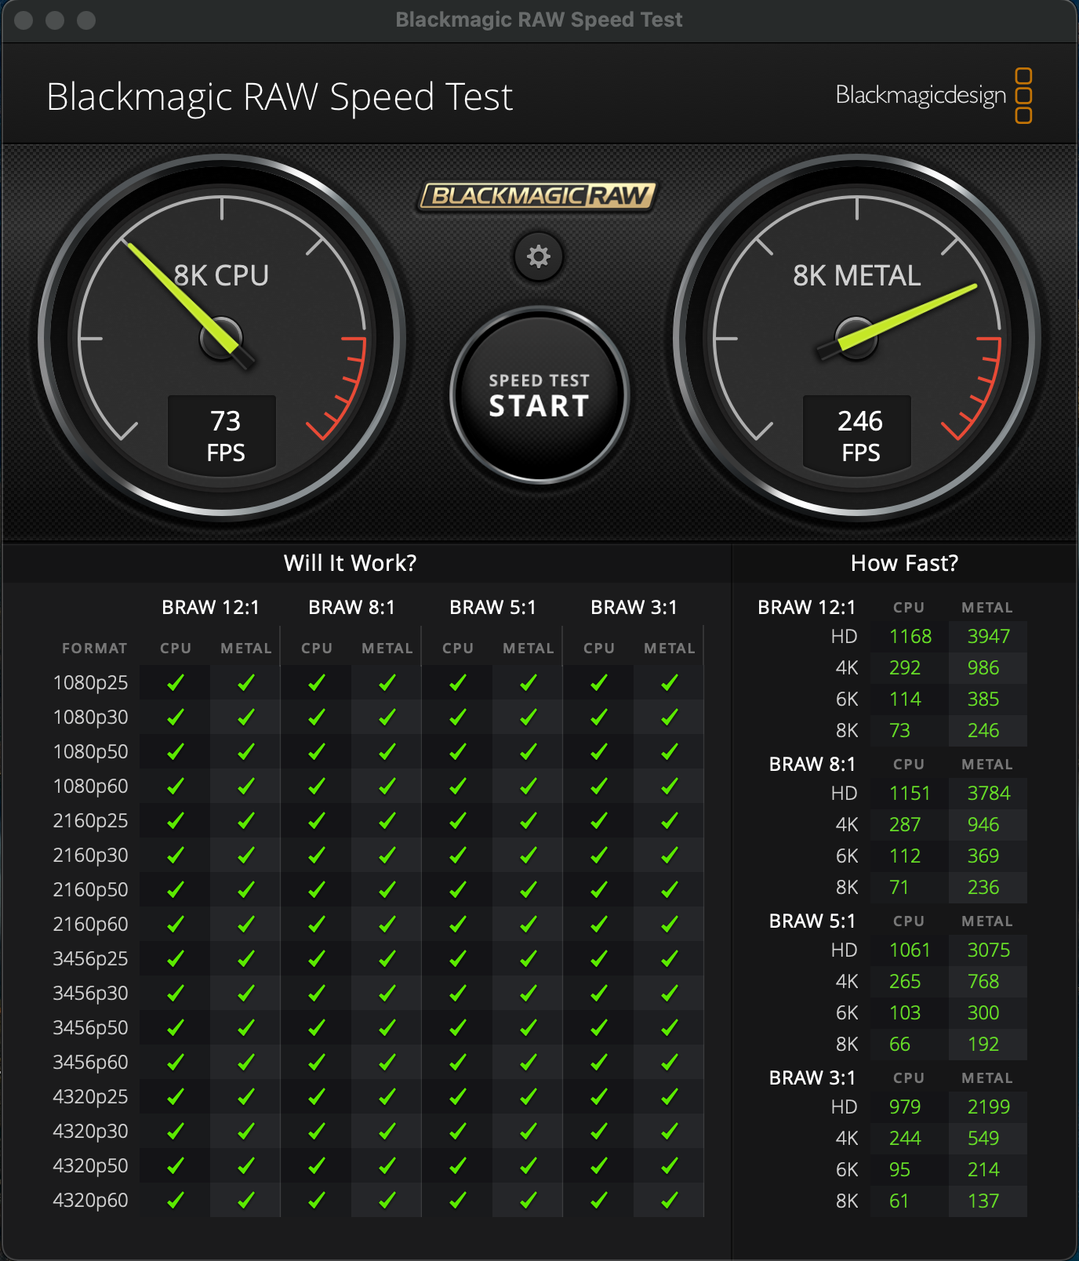This screenshot has width=1079, height=1261.
Task: Click the 3456p60 BRAW 12:1 CPU checkmark
Action: pyautogui.click(x=175, y=1063)
